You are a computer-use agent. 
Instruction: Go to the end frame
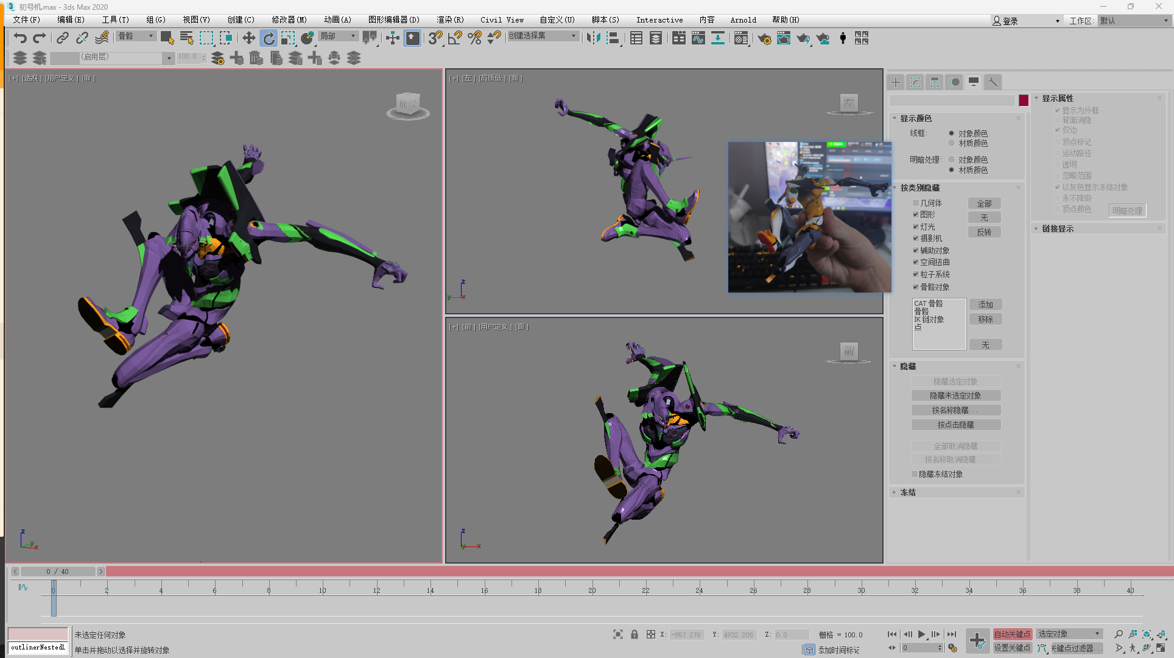[952, 634]
